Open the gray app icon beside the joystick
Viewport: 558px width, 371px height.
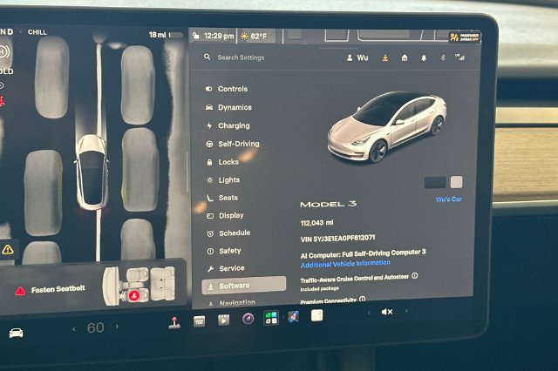(x=200, y=321)
